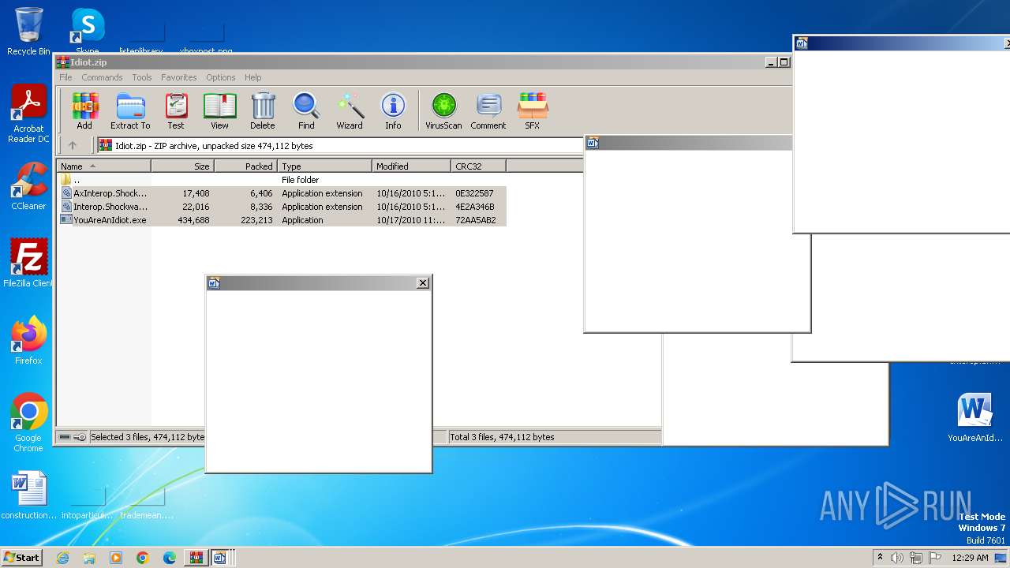Sort the list by the Packed column header
The height and width of the screenshot is (568, 1010).
pyautogui.click(x=245, y=166)
